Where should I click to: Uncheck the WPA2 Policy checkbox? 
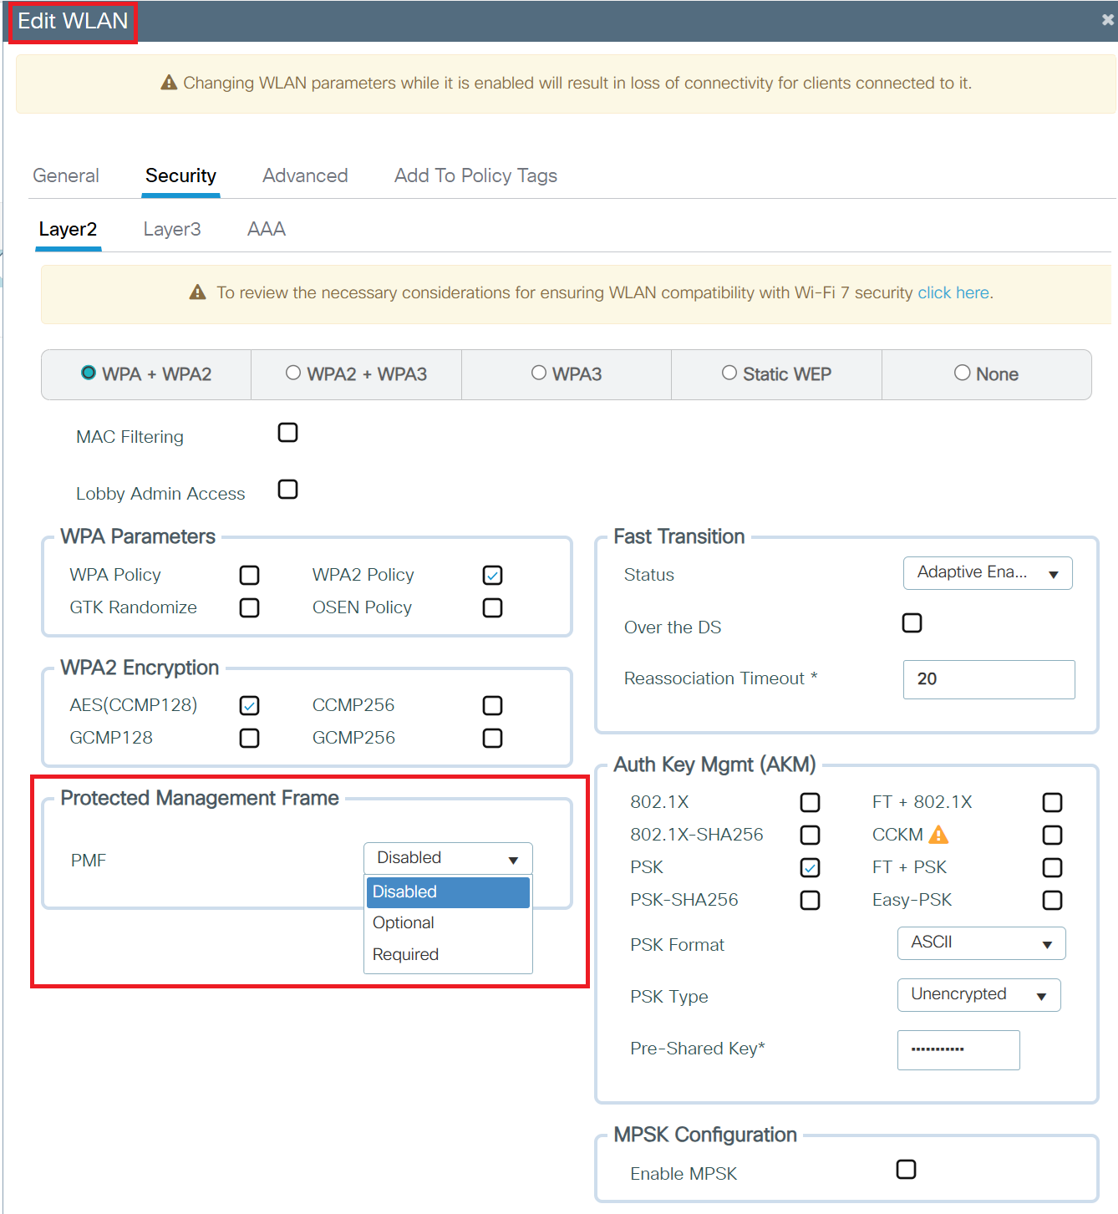pos(492,576)
